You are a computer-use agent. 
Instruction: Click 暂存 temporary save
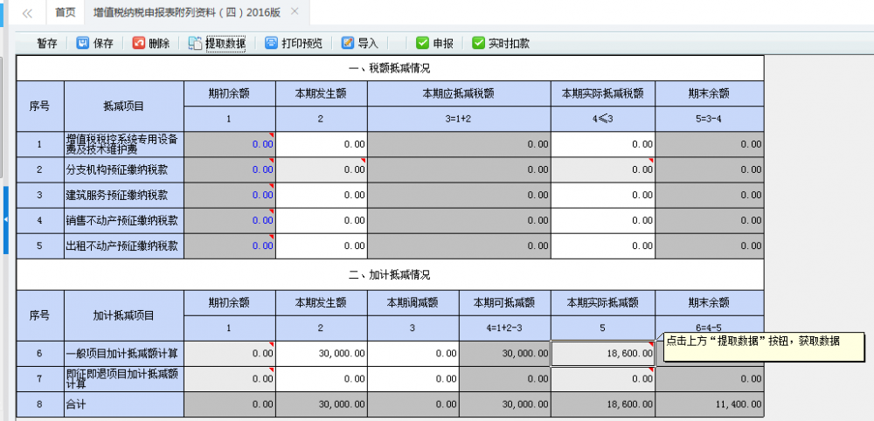pyautogui.click(x=47, y=44)
